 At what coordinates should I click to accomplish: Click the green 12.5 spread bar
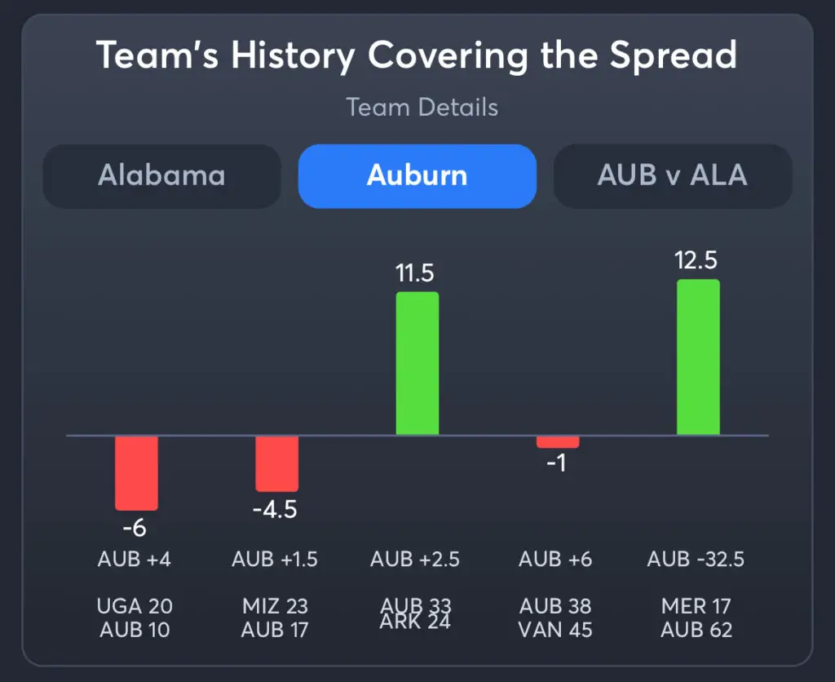(698, 357)
